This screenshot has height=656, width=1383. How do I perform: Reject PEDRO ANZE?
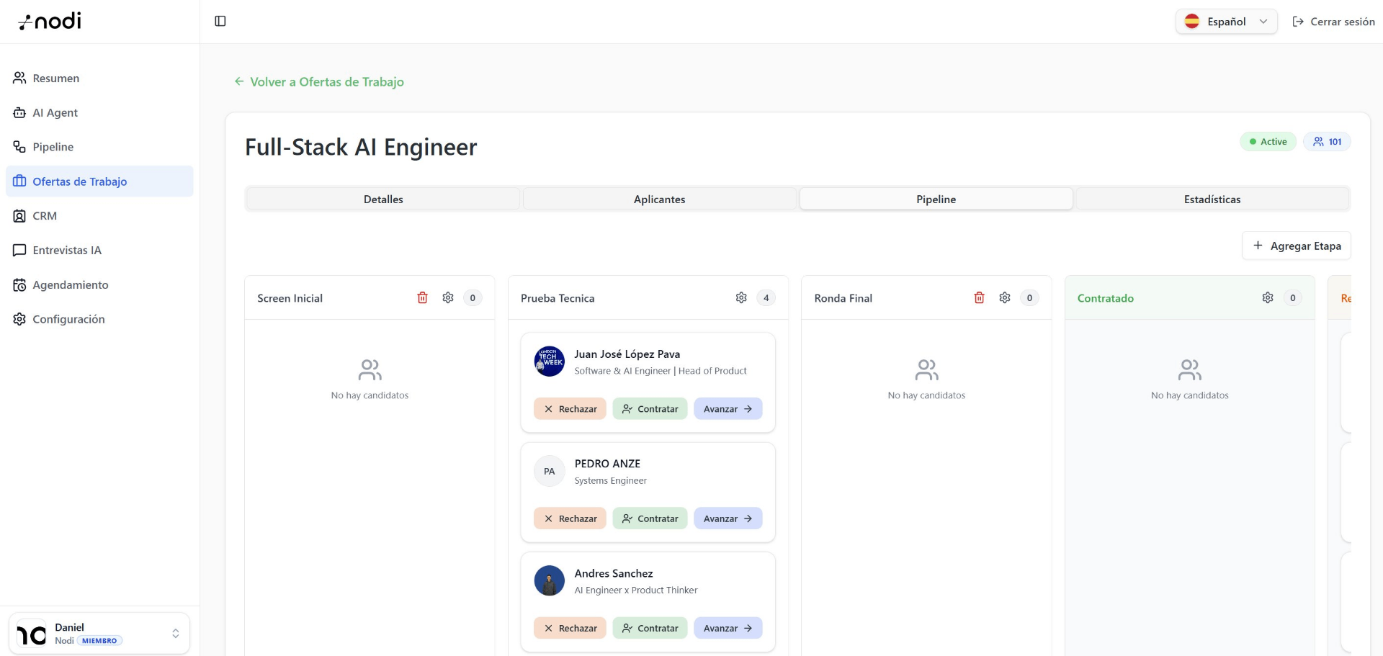pyautogui.click(x=570, y=518)
